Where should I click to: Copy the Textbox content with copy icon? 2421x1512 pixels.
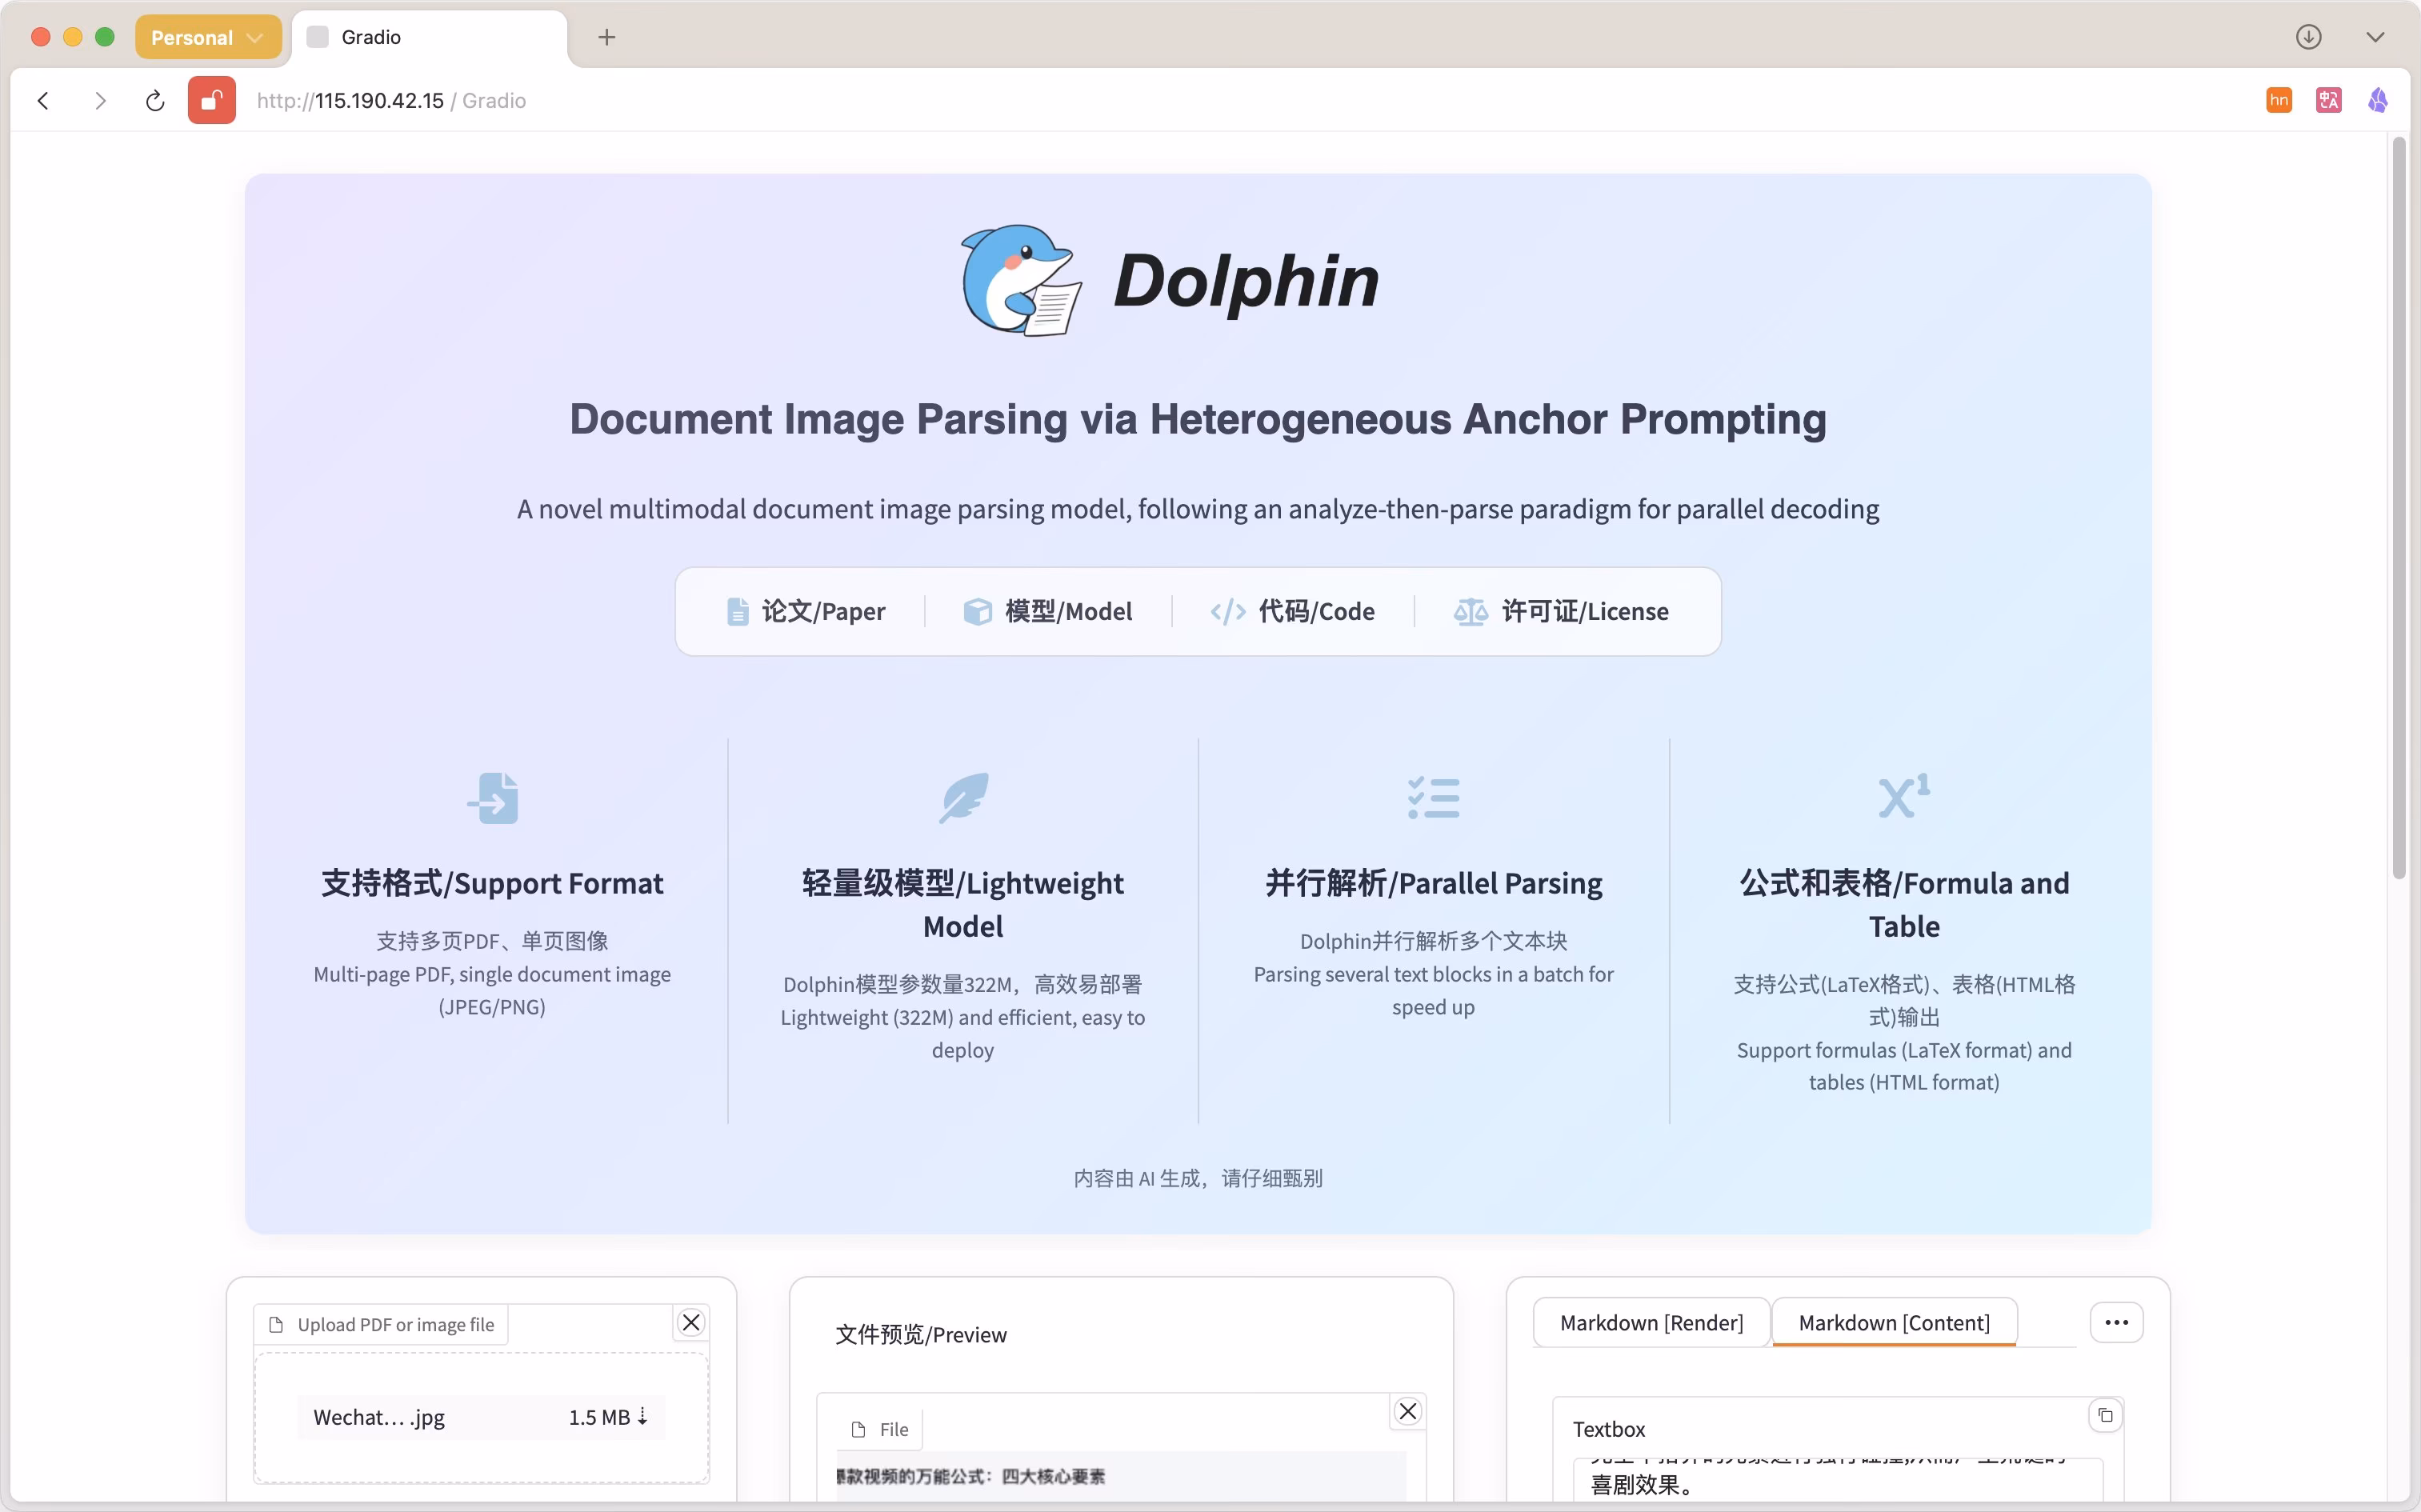click(2105, 1415)
